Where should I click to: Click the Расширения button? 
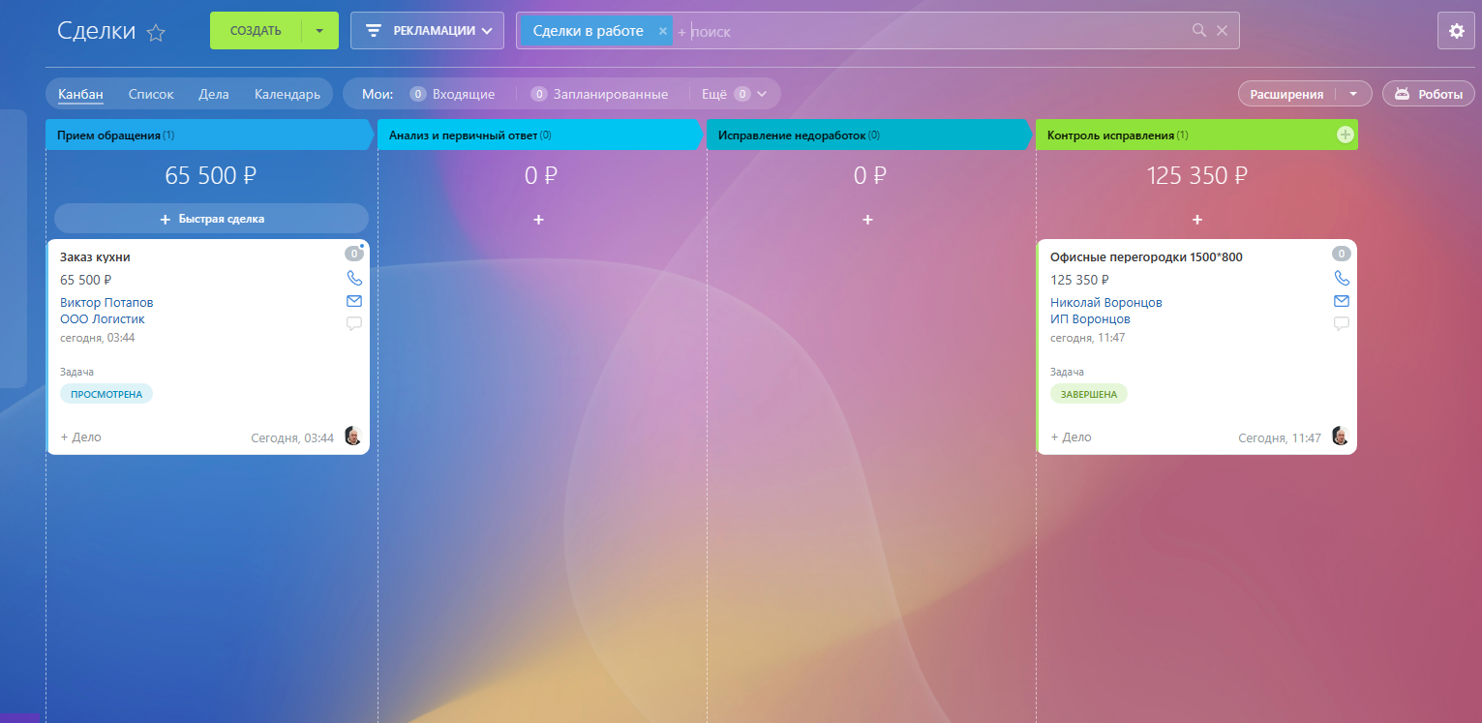tap(1286, 94)
